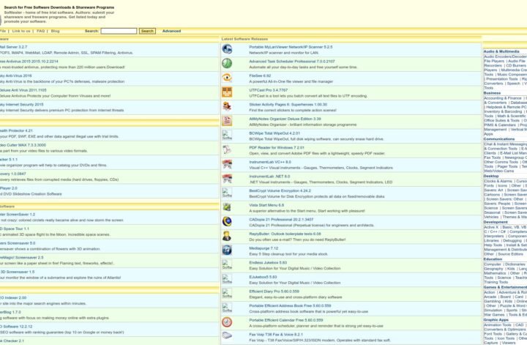Open Portable MyLanViewer Network/IP Scanner 5.2.5 link
This screenshot has height=345, width=527.
pyautogui.click(x=291, y=47)
